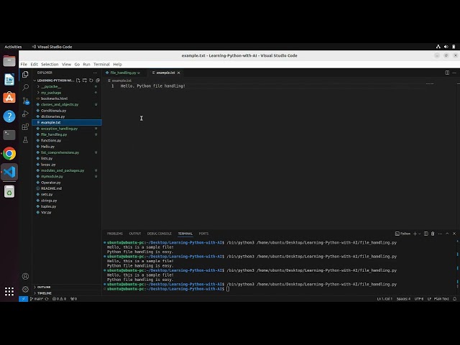Viewport: 460px width, 345px height.
Task: Kill the terminal with trash icon
Action: [x=433, y=234]
